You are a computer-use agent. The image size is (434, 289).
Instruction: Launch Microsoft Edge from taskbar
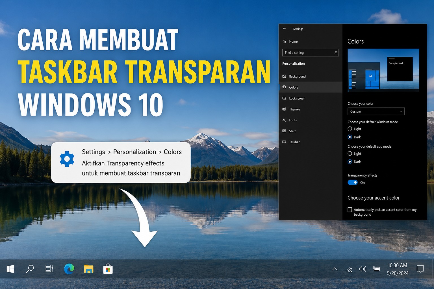[69, 269]
